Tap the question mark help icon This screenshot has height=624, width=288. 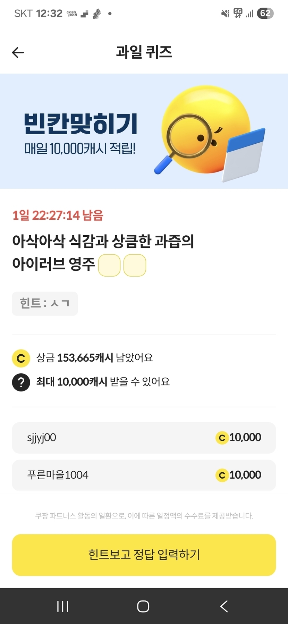click(21, 382)
